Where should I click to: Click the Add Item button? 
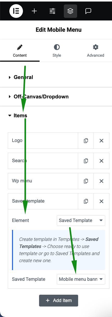(x=59, y=300)
